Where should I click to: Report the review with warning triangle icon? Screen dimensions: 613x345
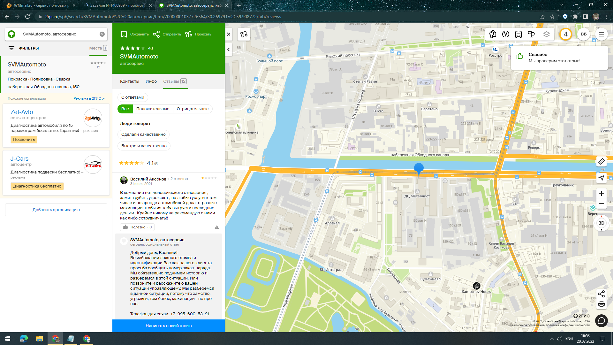click(x=217, y=227)
